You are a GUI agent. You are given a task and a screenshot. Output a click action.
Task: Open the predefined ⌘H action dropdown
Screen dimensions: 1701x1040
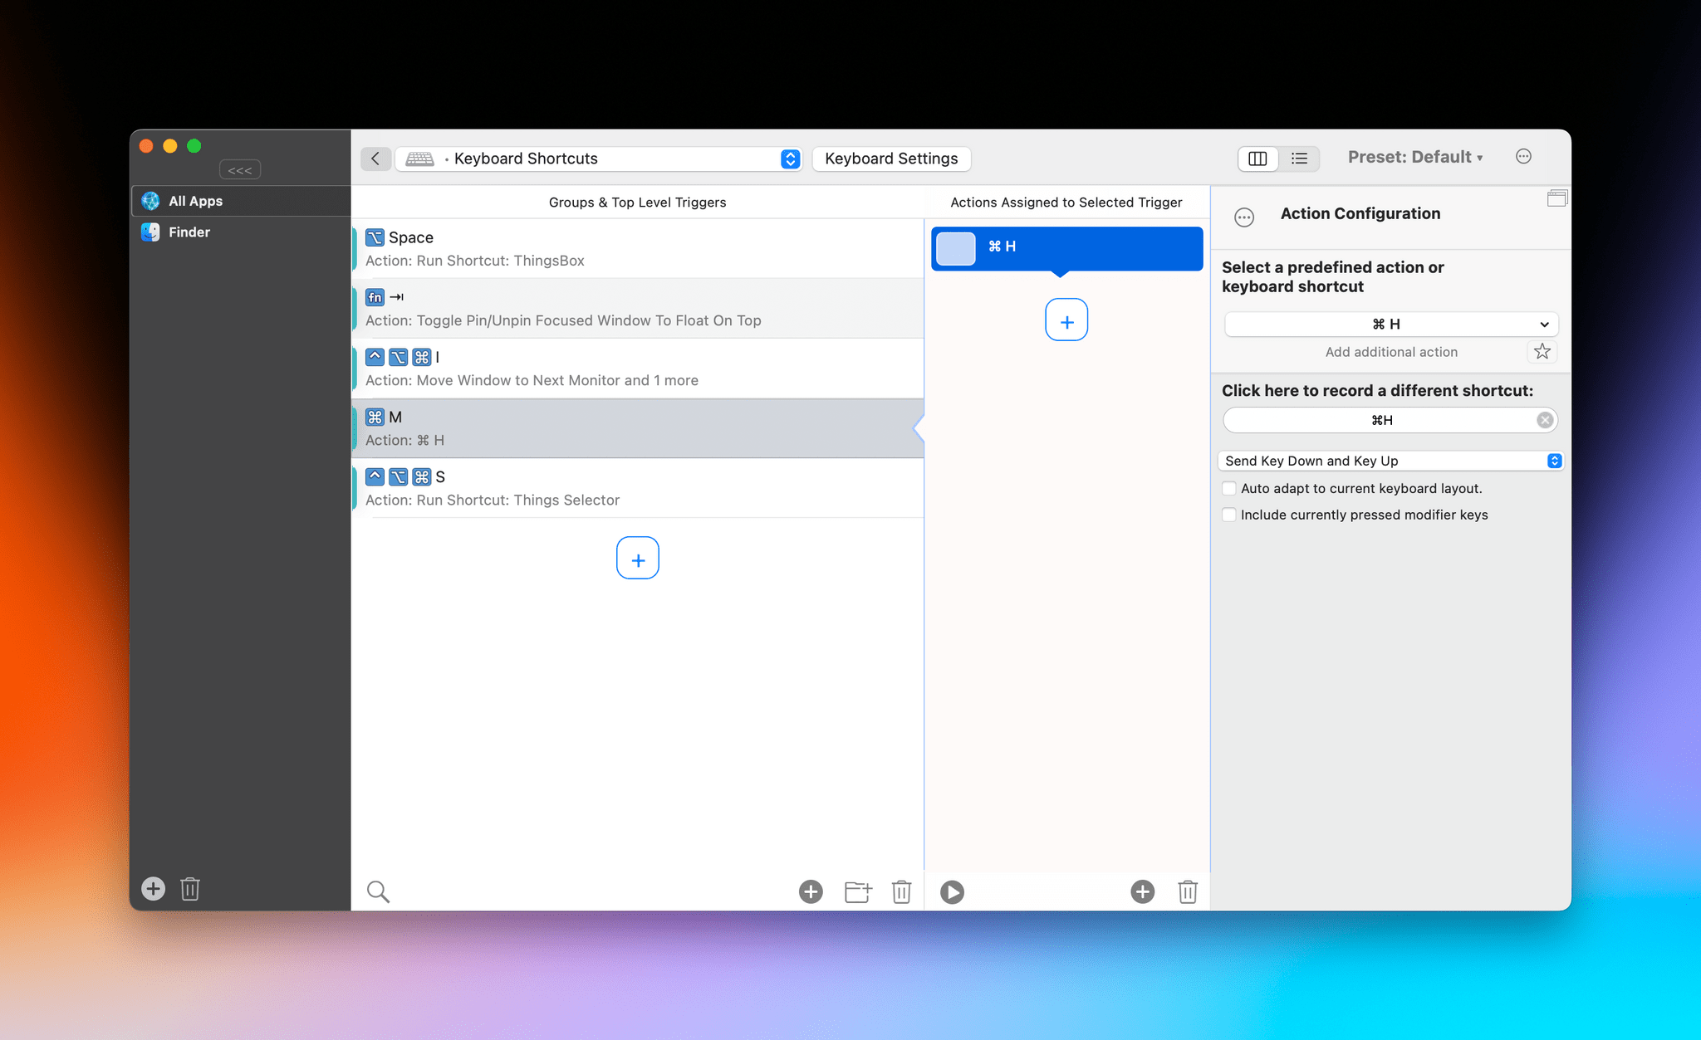(1390, 324)
